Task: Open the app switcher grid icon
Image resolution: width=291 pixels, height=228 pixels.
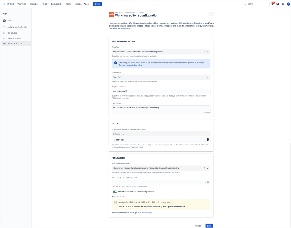Action: (4, 4)
